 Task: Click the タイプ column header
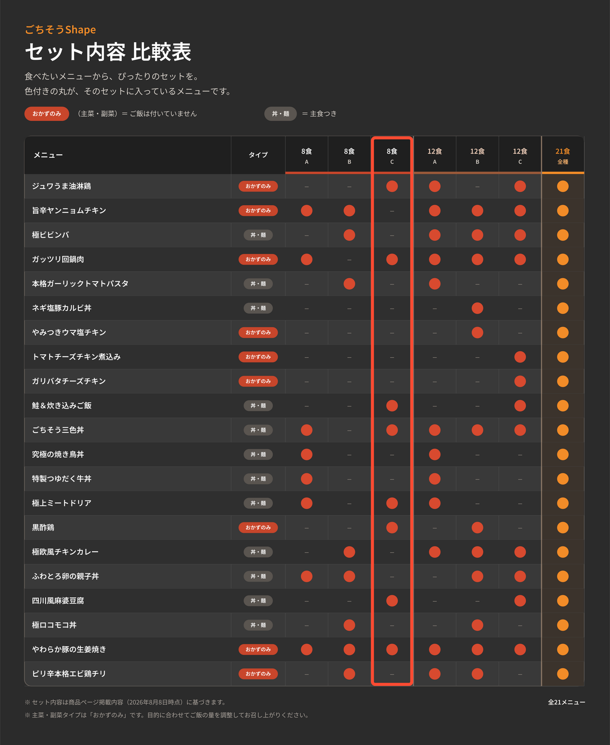pyautogui.click(x=258, y=155)
